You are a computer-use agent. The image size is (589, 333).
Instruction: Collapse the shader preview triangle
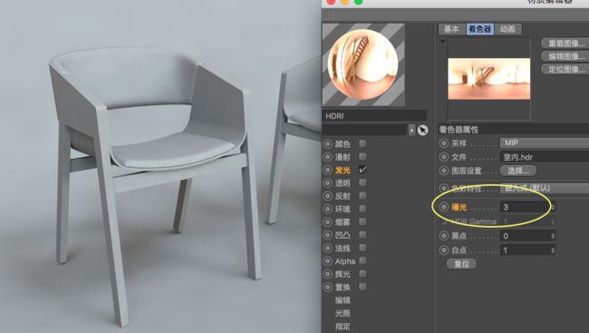point(443,41)
